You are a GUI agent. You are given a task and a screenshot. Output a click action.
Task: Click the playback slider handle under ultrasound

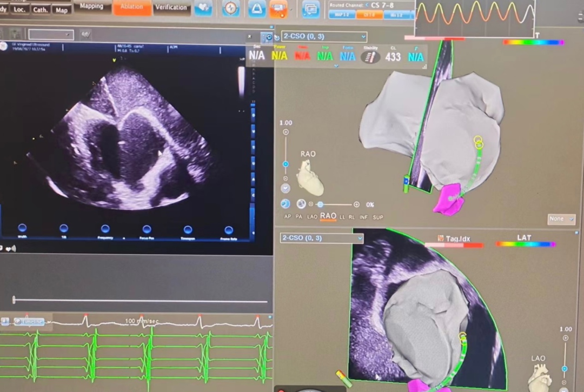[14, 300]
